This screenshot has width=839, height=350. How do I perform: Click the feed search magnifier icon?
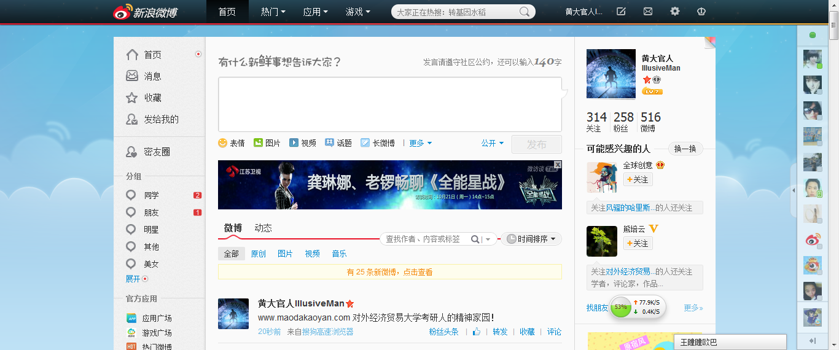pos(475,239)
